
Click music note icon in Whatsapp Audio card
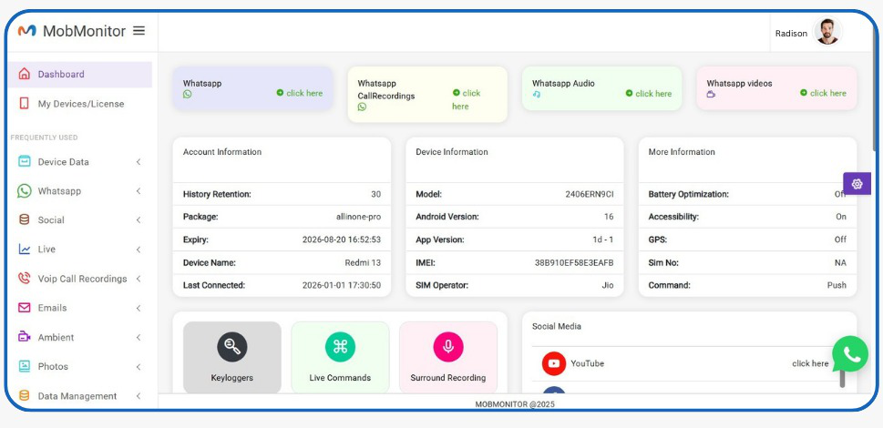(536, 94)
